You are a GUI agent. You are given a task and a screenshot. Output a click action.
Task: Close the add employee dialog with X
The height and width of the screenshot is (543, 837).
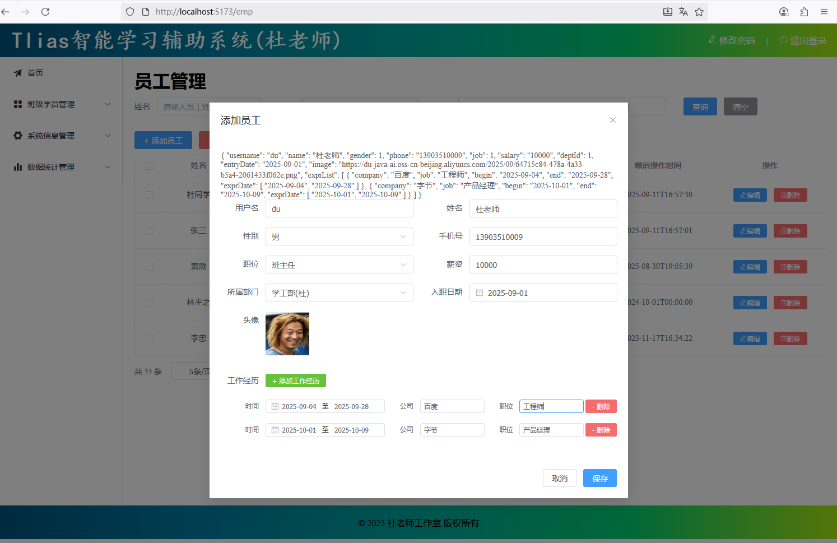(x=612, y=120)
